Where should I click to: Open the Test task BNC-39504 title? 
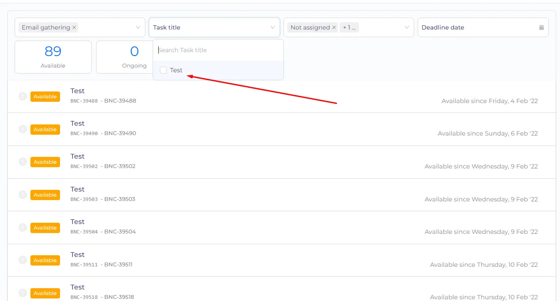[x=78, y=221]
